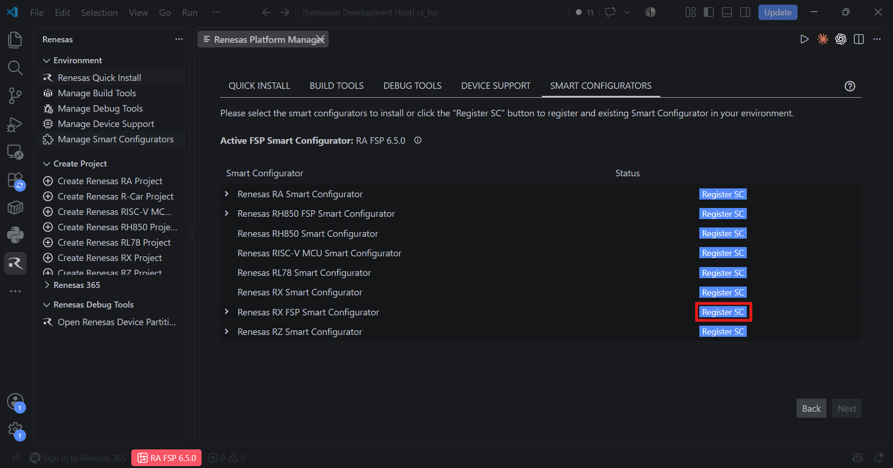Image resolution: width=893 pixels, height=468 pixels.
Task: Switch to DEVICE SUPPORT tab
Action: tap(496, 86)
